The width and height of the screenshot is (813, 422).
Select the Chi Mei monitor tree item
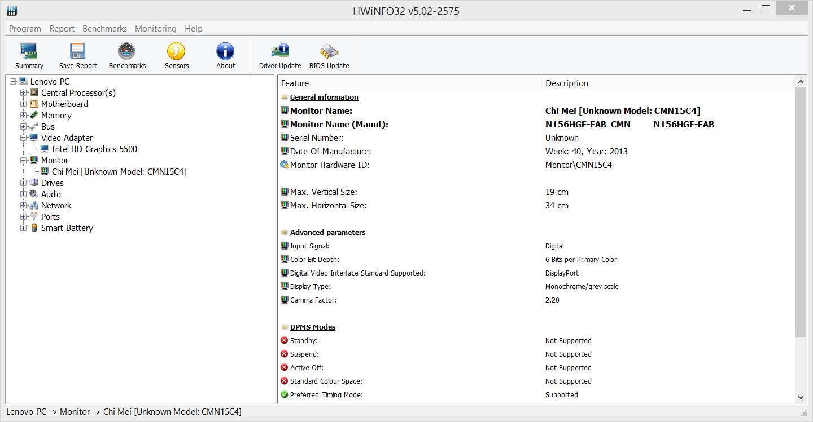click(x=119, y=172)
